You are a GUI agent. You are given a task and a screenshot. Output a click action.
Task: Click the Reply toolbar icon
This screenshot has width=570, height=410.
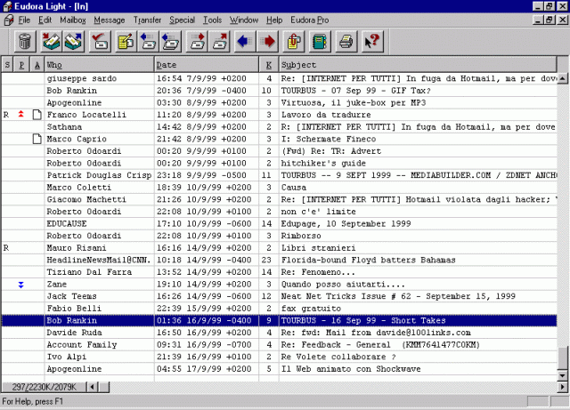point(148,42)
